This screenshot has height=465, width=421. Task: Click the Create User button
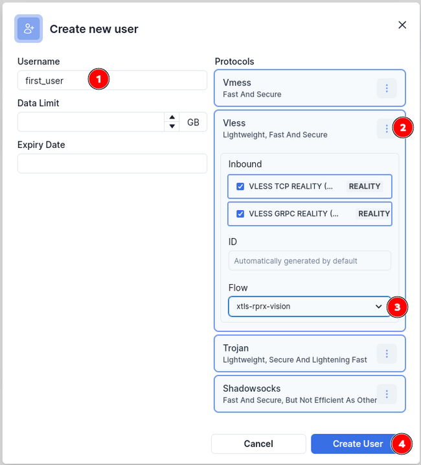pyautogui.click(x=358, y=444)
